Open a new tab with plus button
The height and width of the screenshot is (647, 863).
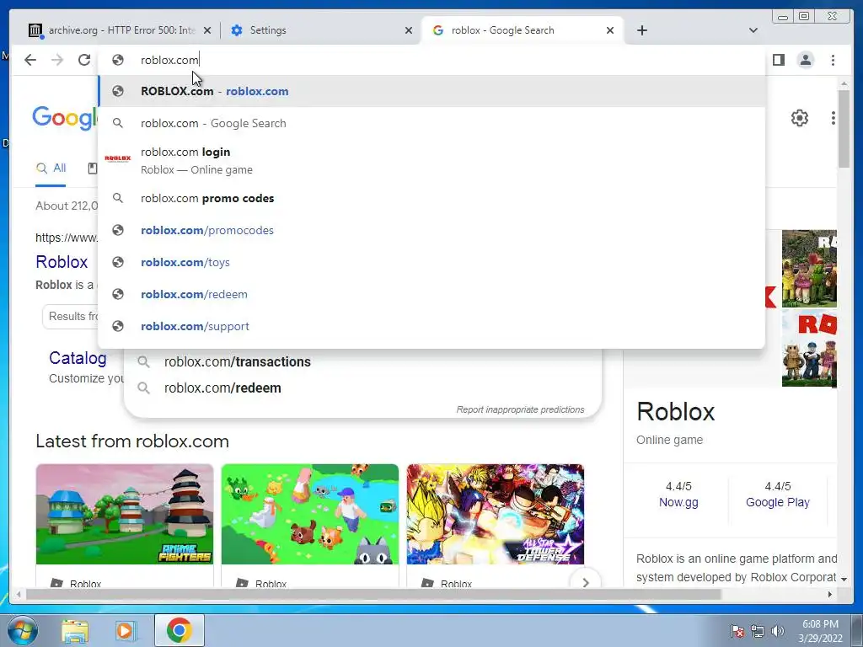click(x=641, y=30)
